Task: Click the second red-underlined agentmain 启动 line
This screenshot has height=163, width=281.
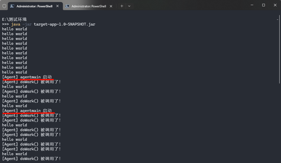Action: tap(27, 111)
